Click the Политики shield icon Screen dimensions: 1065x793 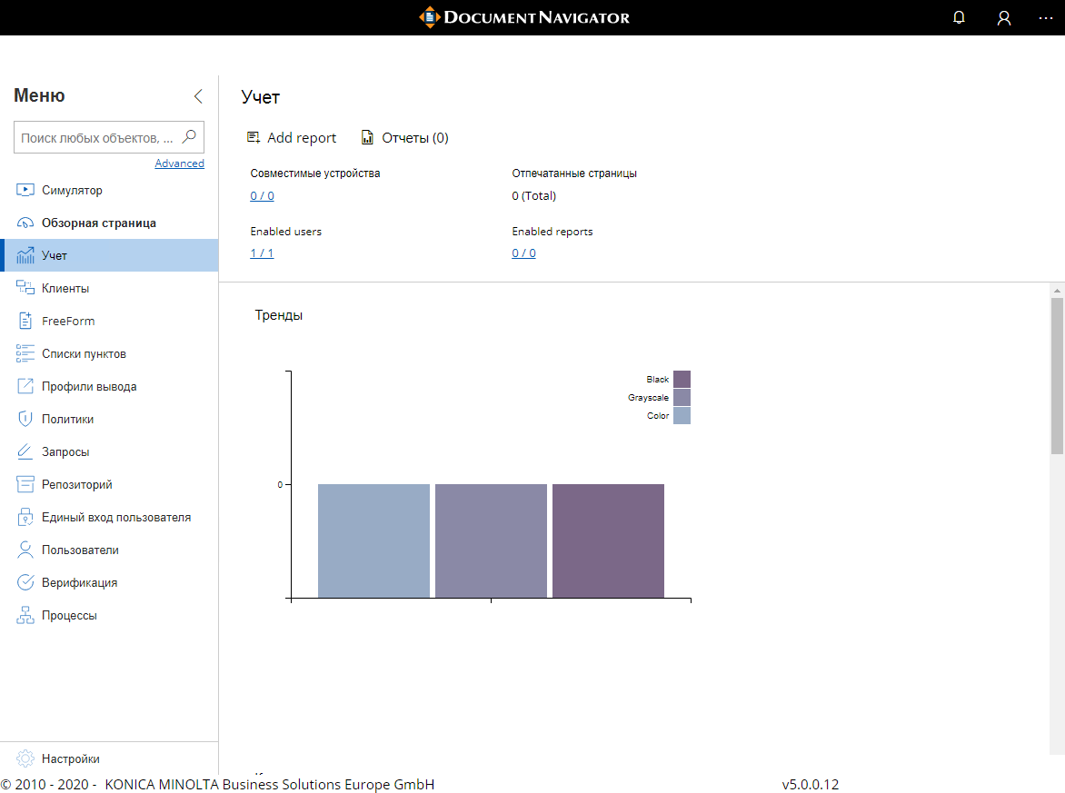point(25,418)
